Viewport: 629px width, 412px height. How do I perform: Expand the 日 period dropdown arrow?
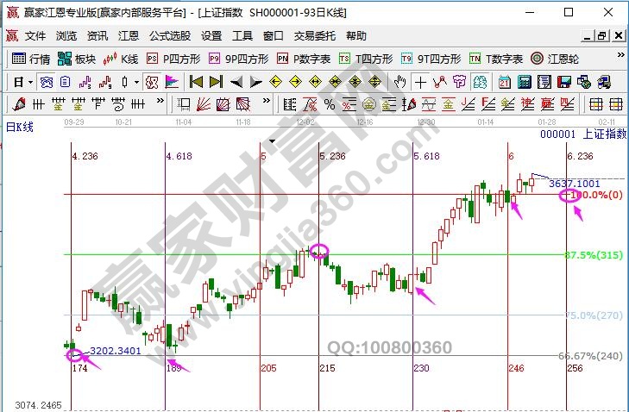[30, 82]
